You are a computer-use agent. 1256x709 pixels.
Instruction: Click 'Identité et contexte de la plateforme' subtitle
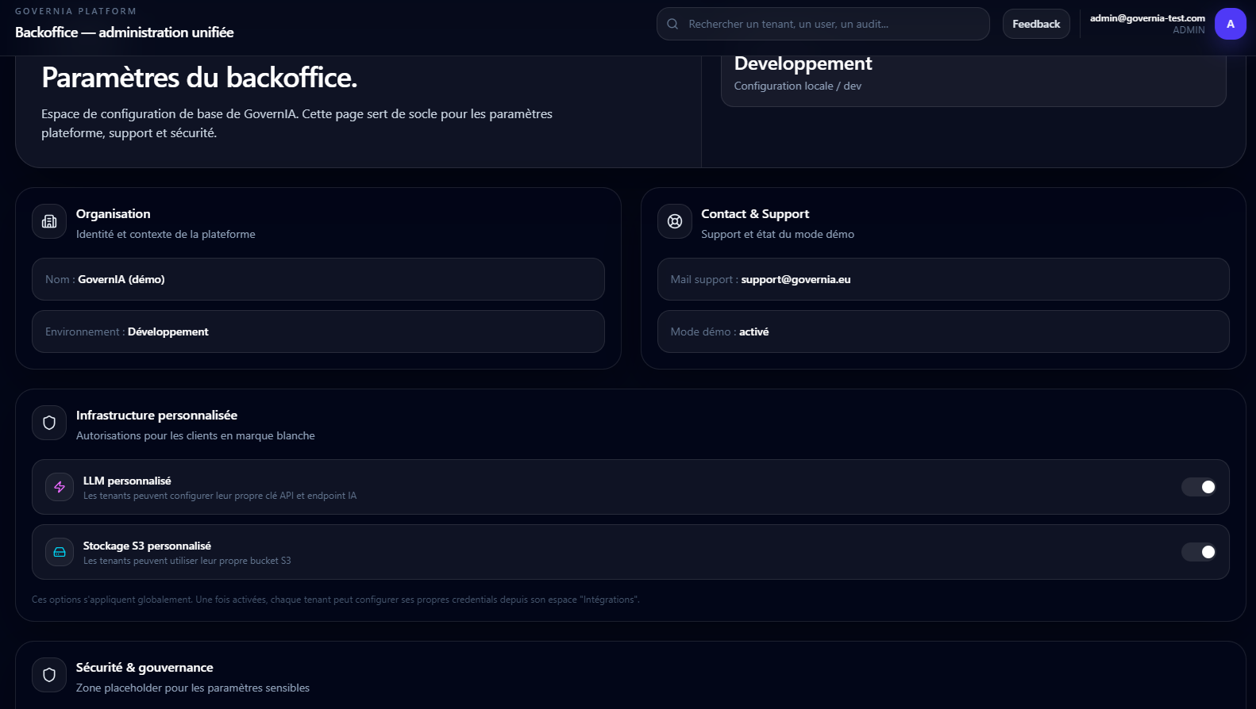[166, 234]
